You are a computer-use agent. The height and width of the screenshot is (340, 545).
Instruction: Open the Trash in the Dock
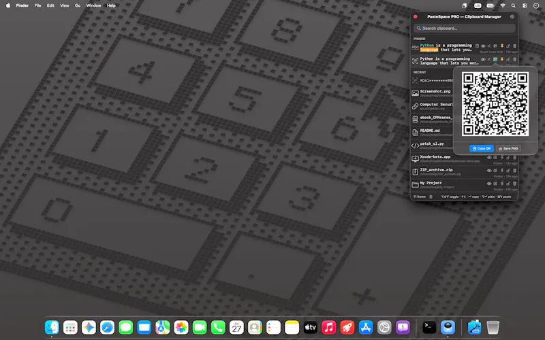pos(493,327)
